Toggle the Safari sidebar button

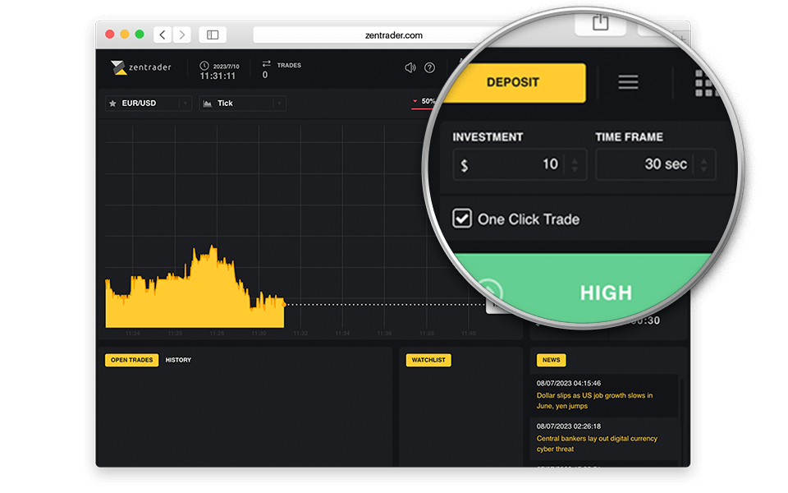213,35
